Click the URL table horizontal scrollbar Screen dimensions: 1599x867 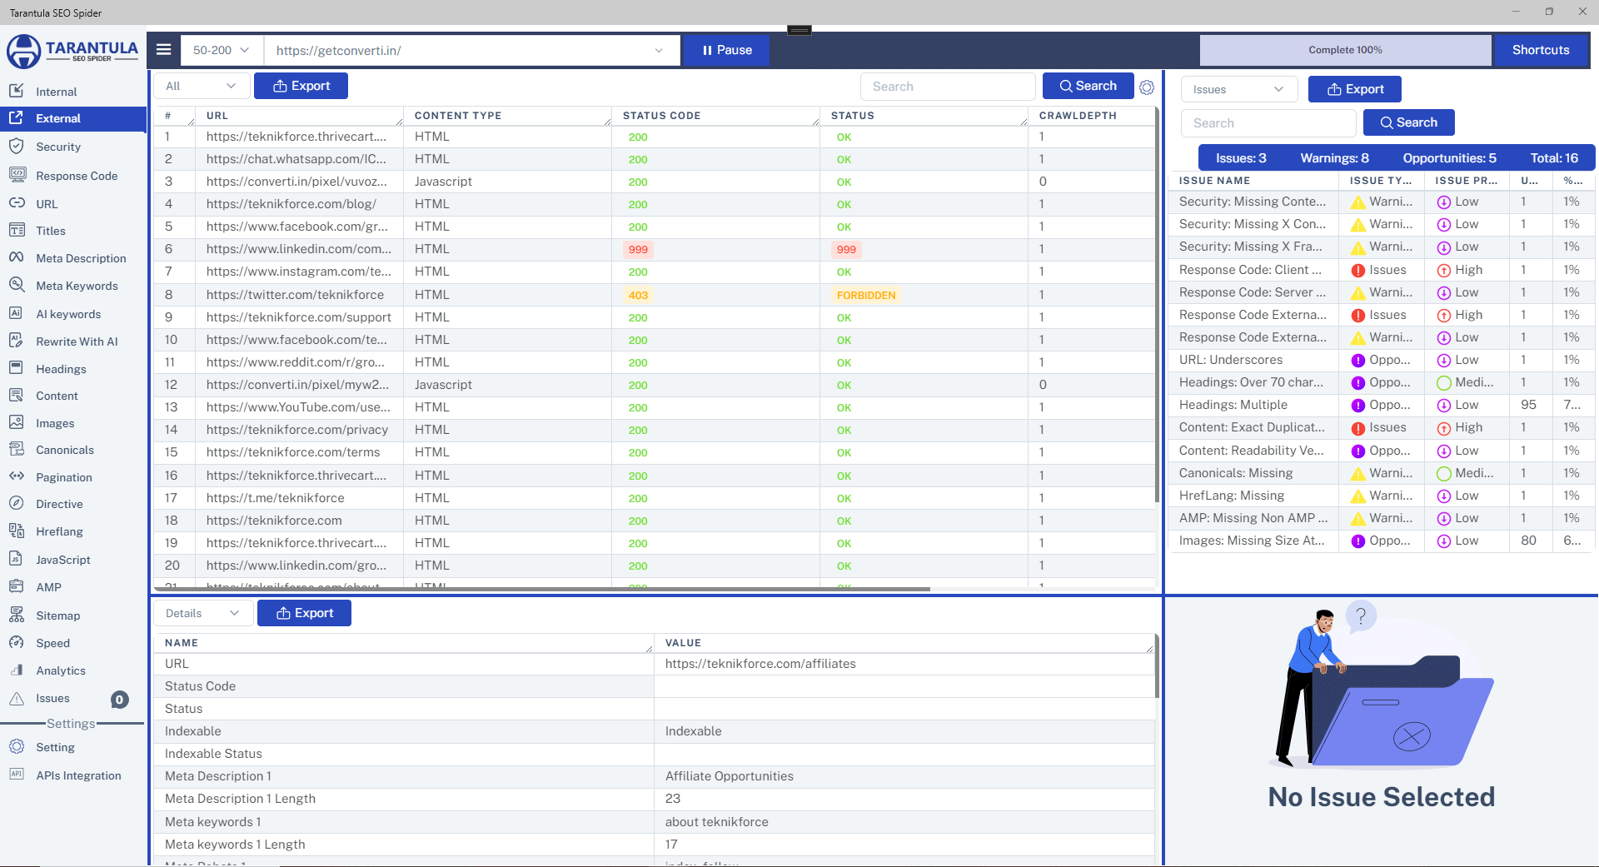(x=541, y=589)
